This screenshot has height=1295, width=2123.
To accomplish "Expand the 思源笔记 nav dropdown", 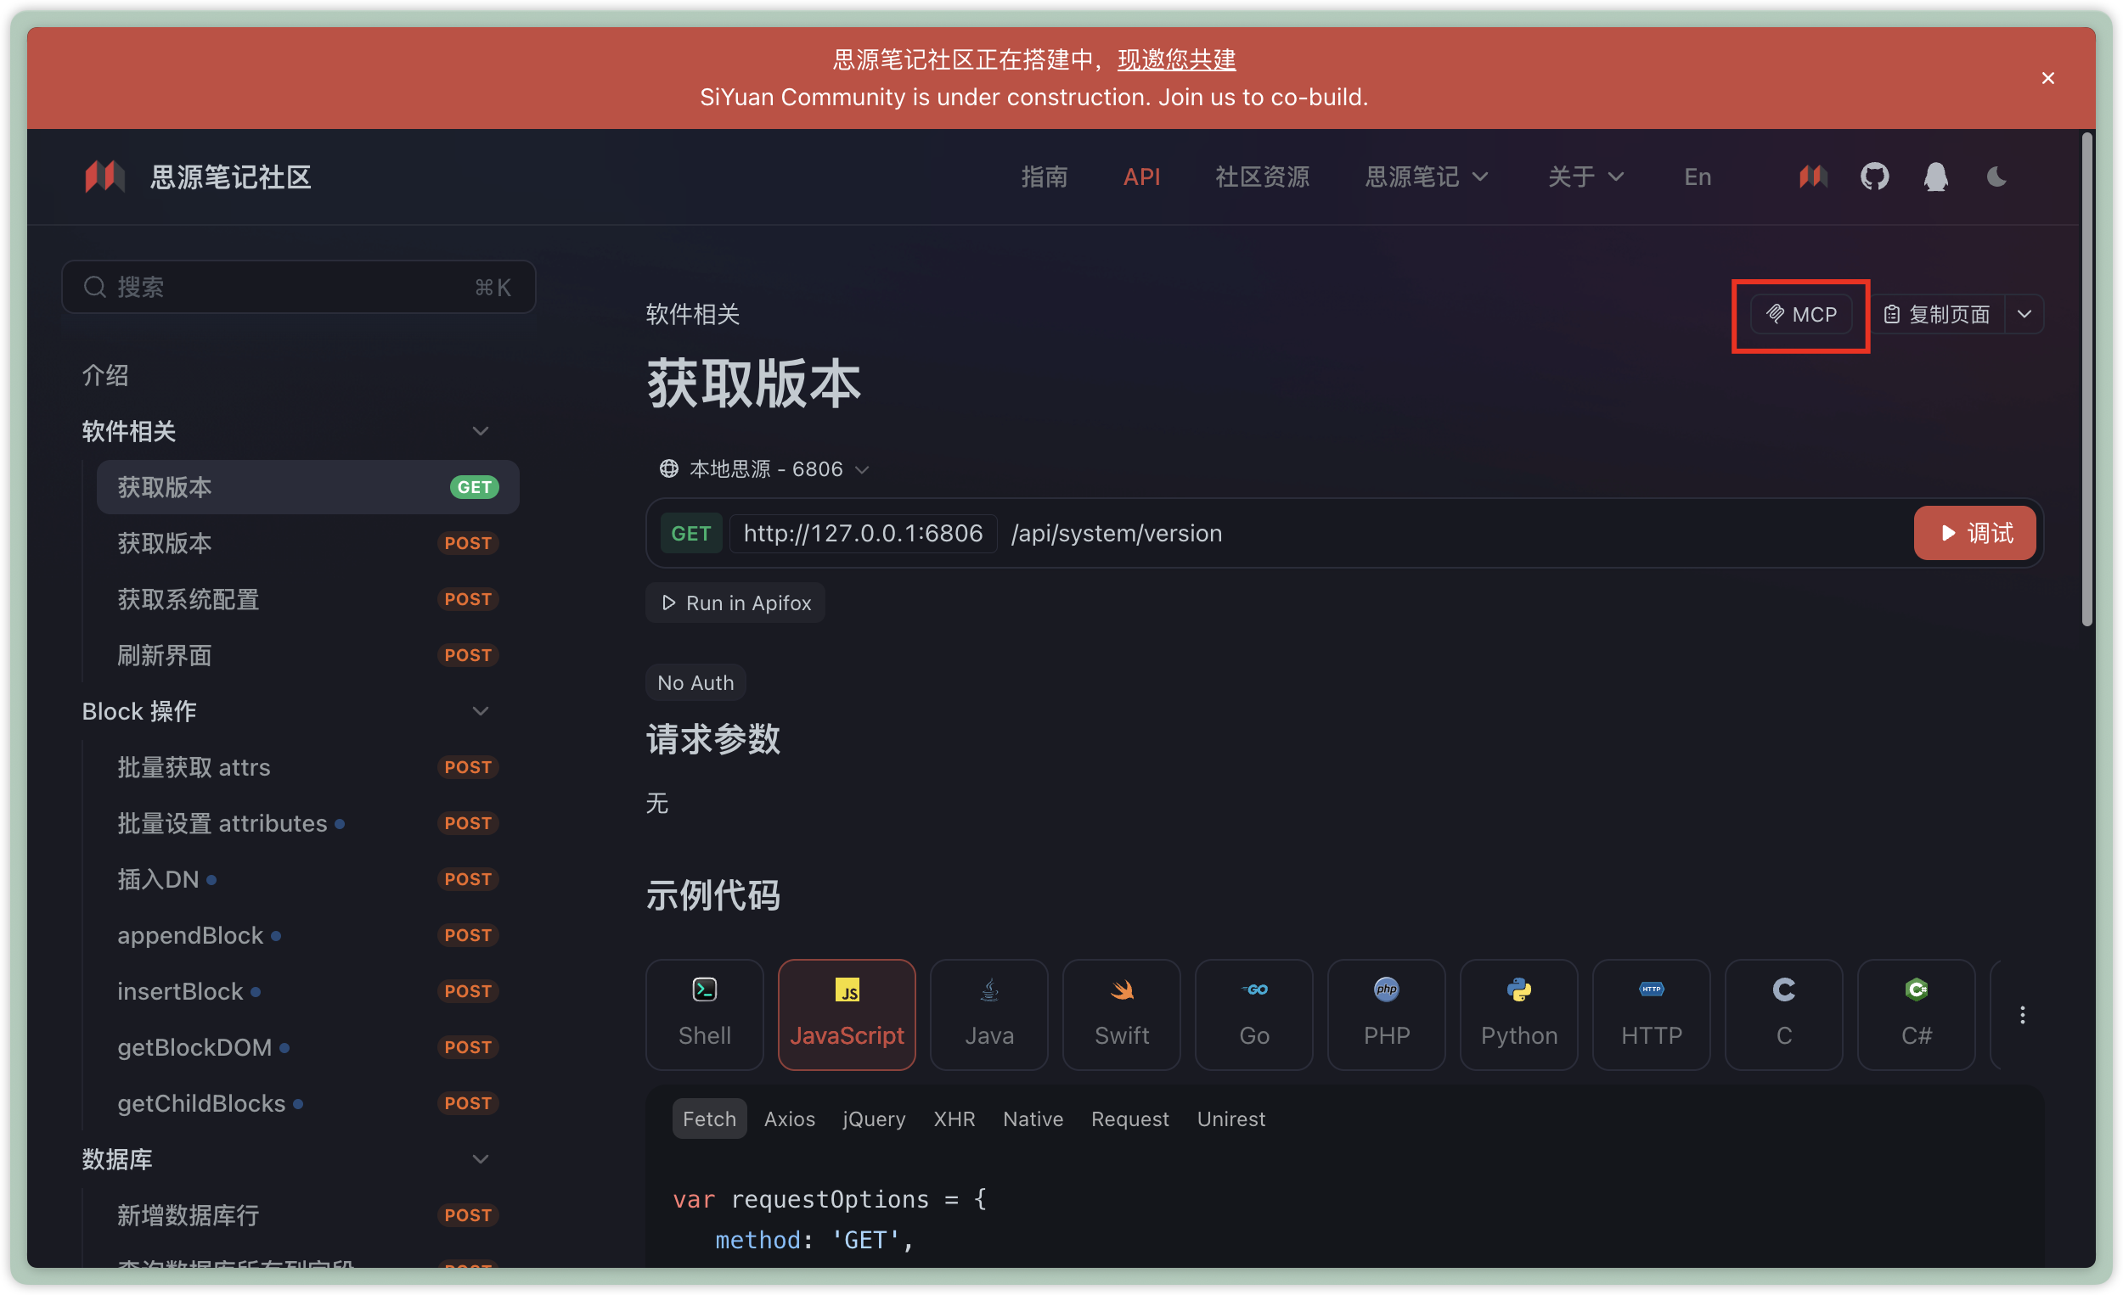I will click(1426, 177).
